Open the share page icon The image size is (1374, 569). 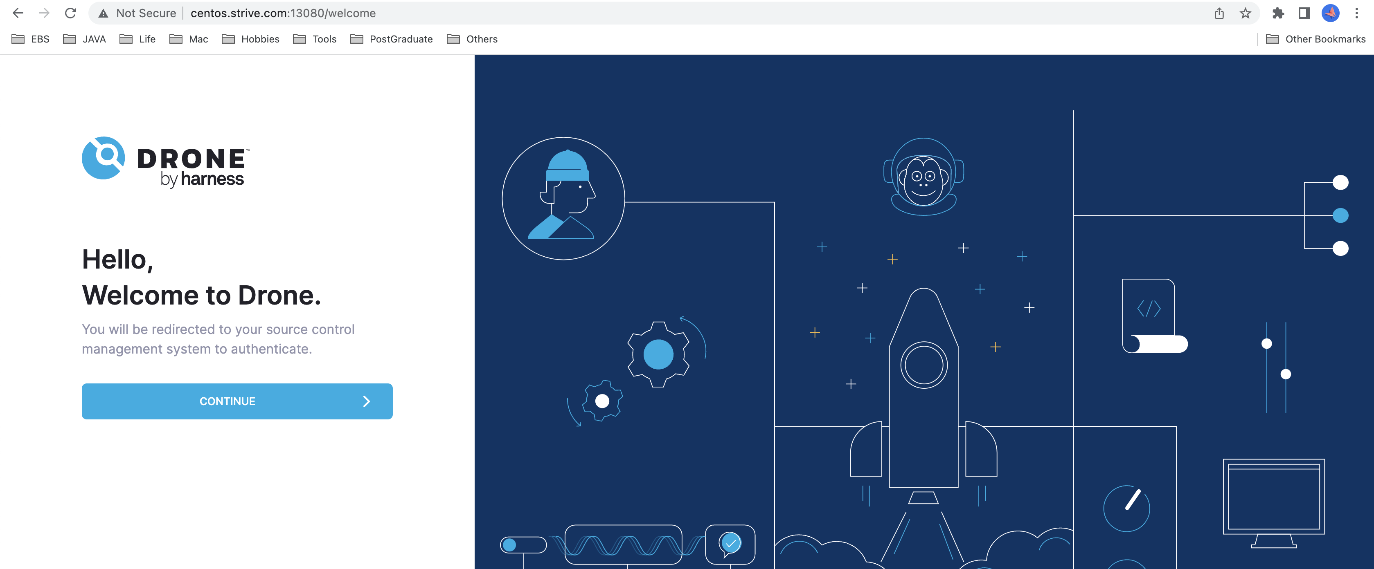1219,13
